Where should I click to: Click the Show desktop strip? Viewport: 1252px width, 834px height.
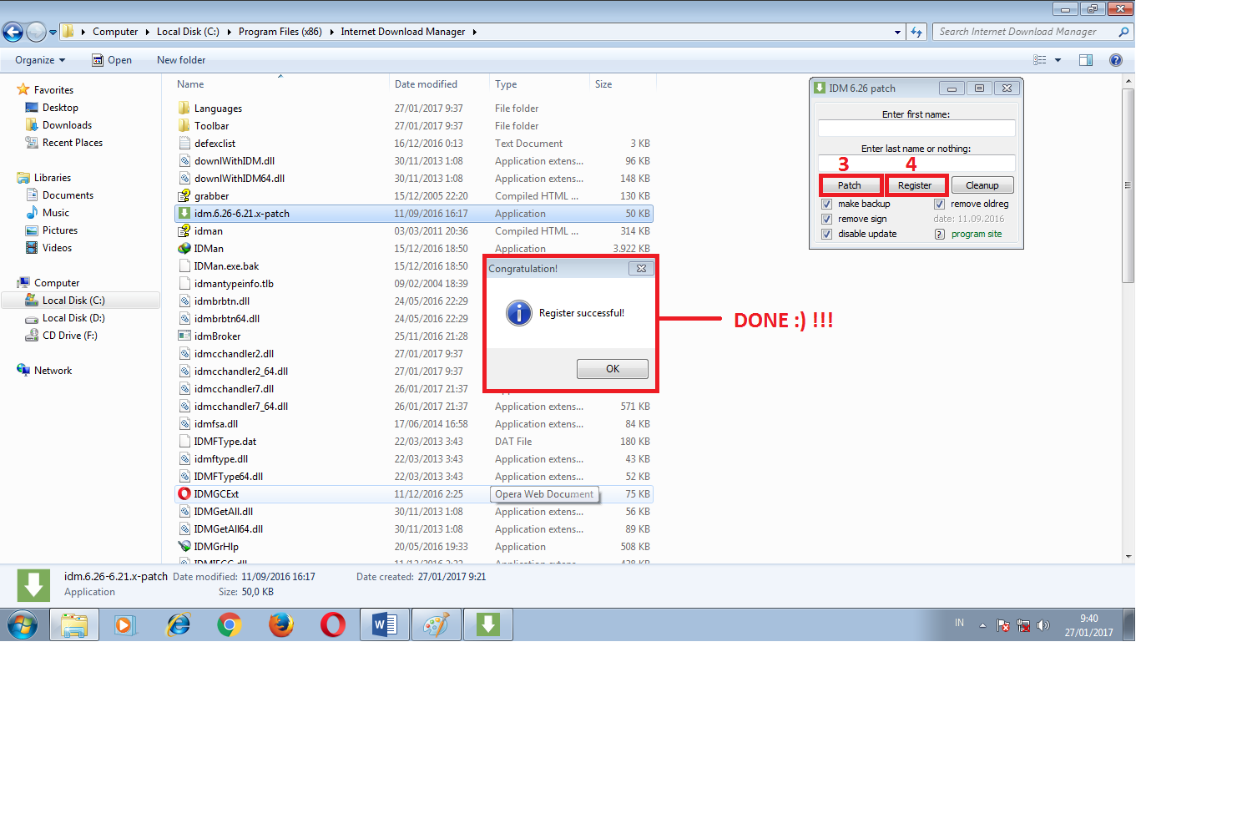1128,624
